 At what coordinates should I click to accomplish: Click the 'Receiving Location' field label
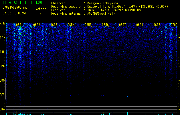pyautogui.click(x=67, y=7)
